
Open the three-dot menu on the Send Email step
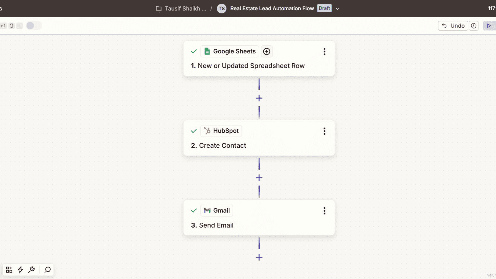pos(324,211)
